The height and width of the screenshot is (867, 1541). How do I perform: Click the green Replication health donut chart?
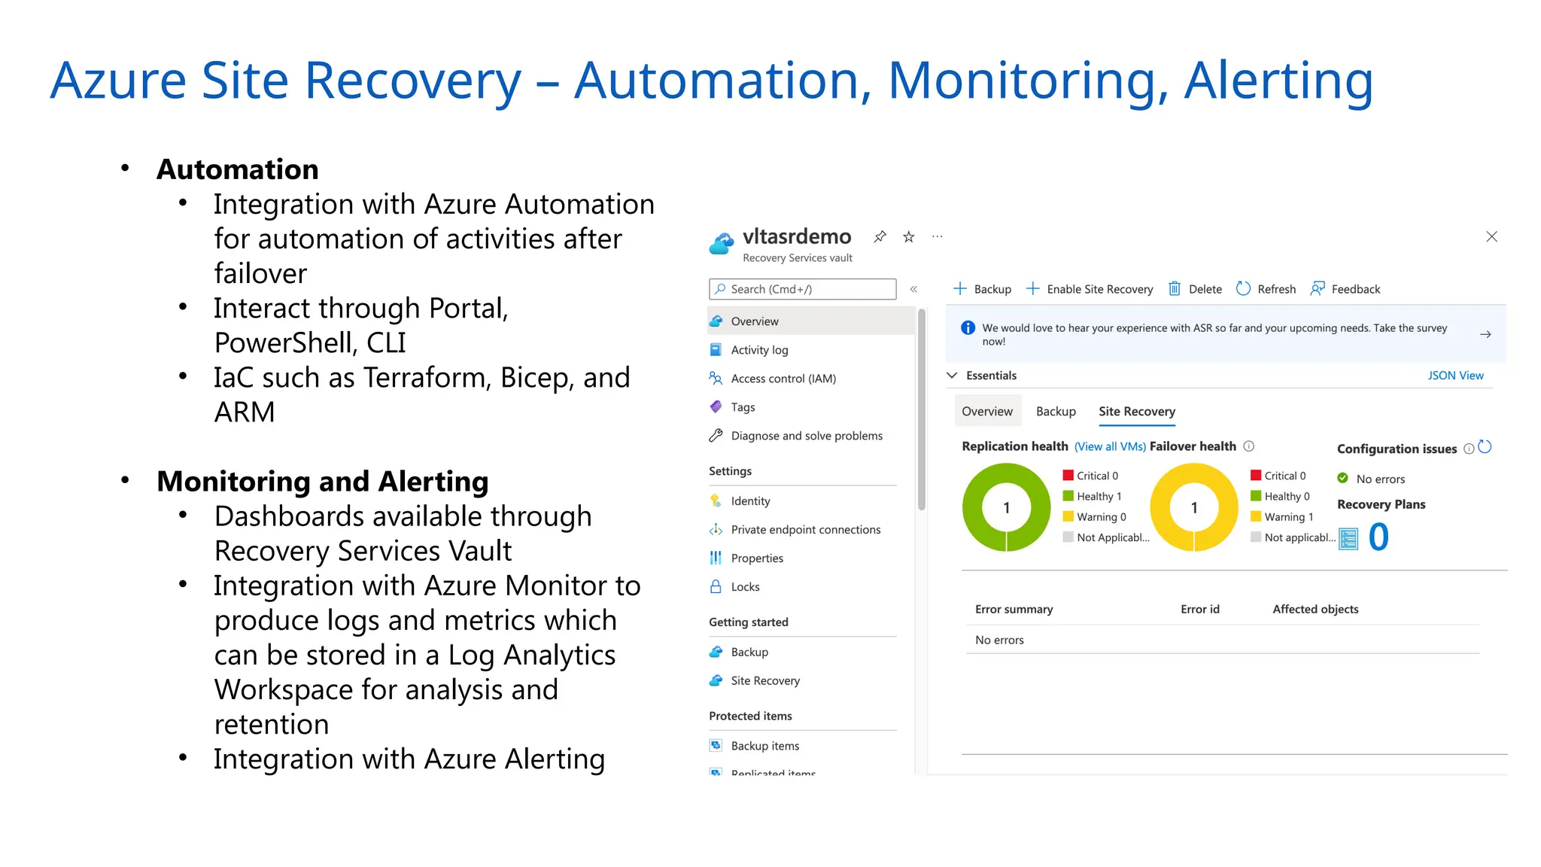tap(1006, 508)
